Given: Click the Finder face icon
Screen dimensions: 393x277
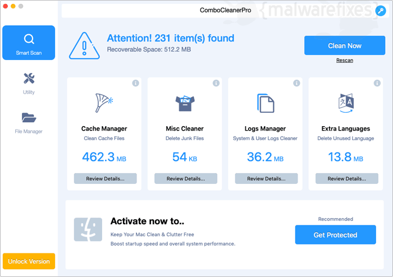Looking at the screenshot, I should 88,229.
